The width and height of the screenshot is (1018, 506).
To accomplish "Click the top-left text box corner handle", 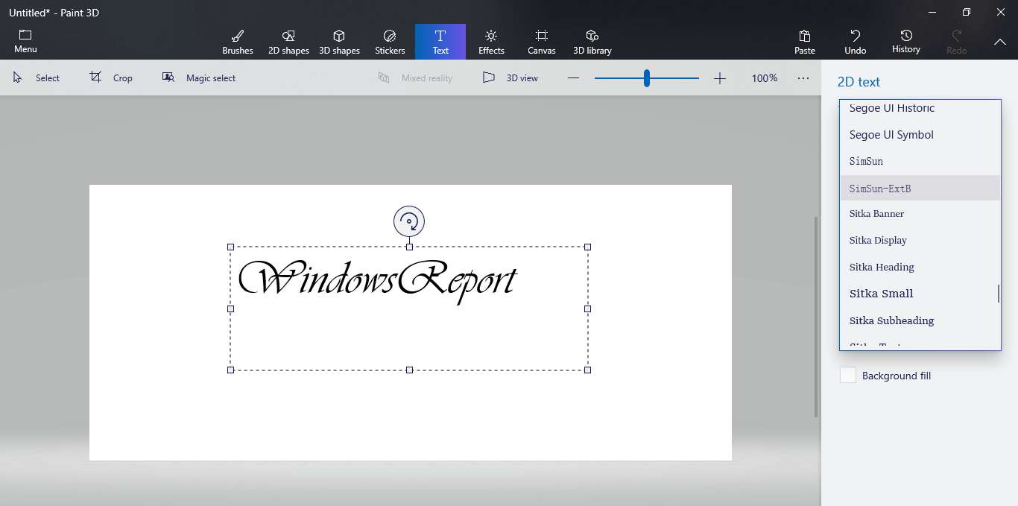I will click(x=230, y=247).
